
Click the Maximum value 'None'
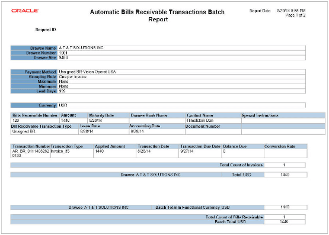coord(63,81)
